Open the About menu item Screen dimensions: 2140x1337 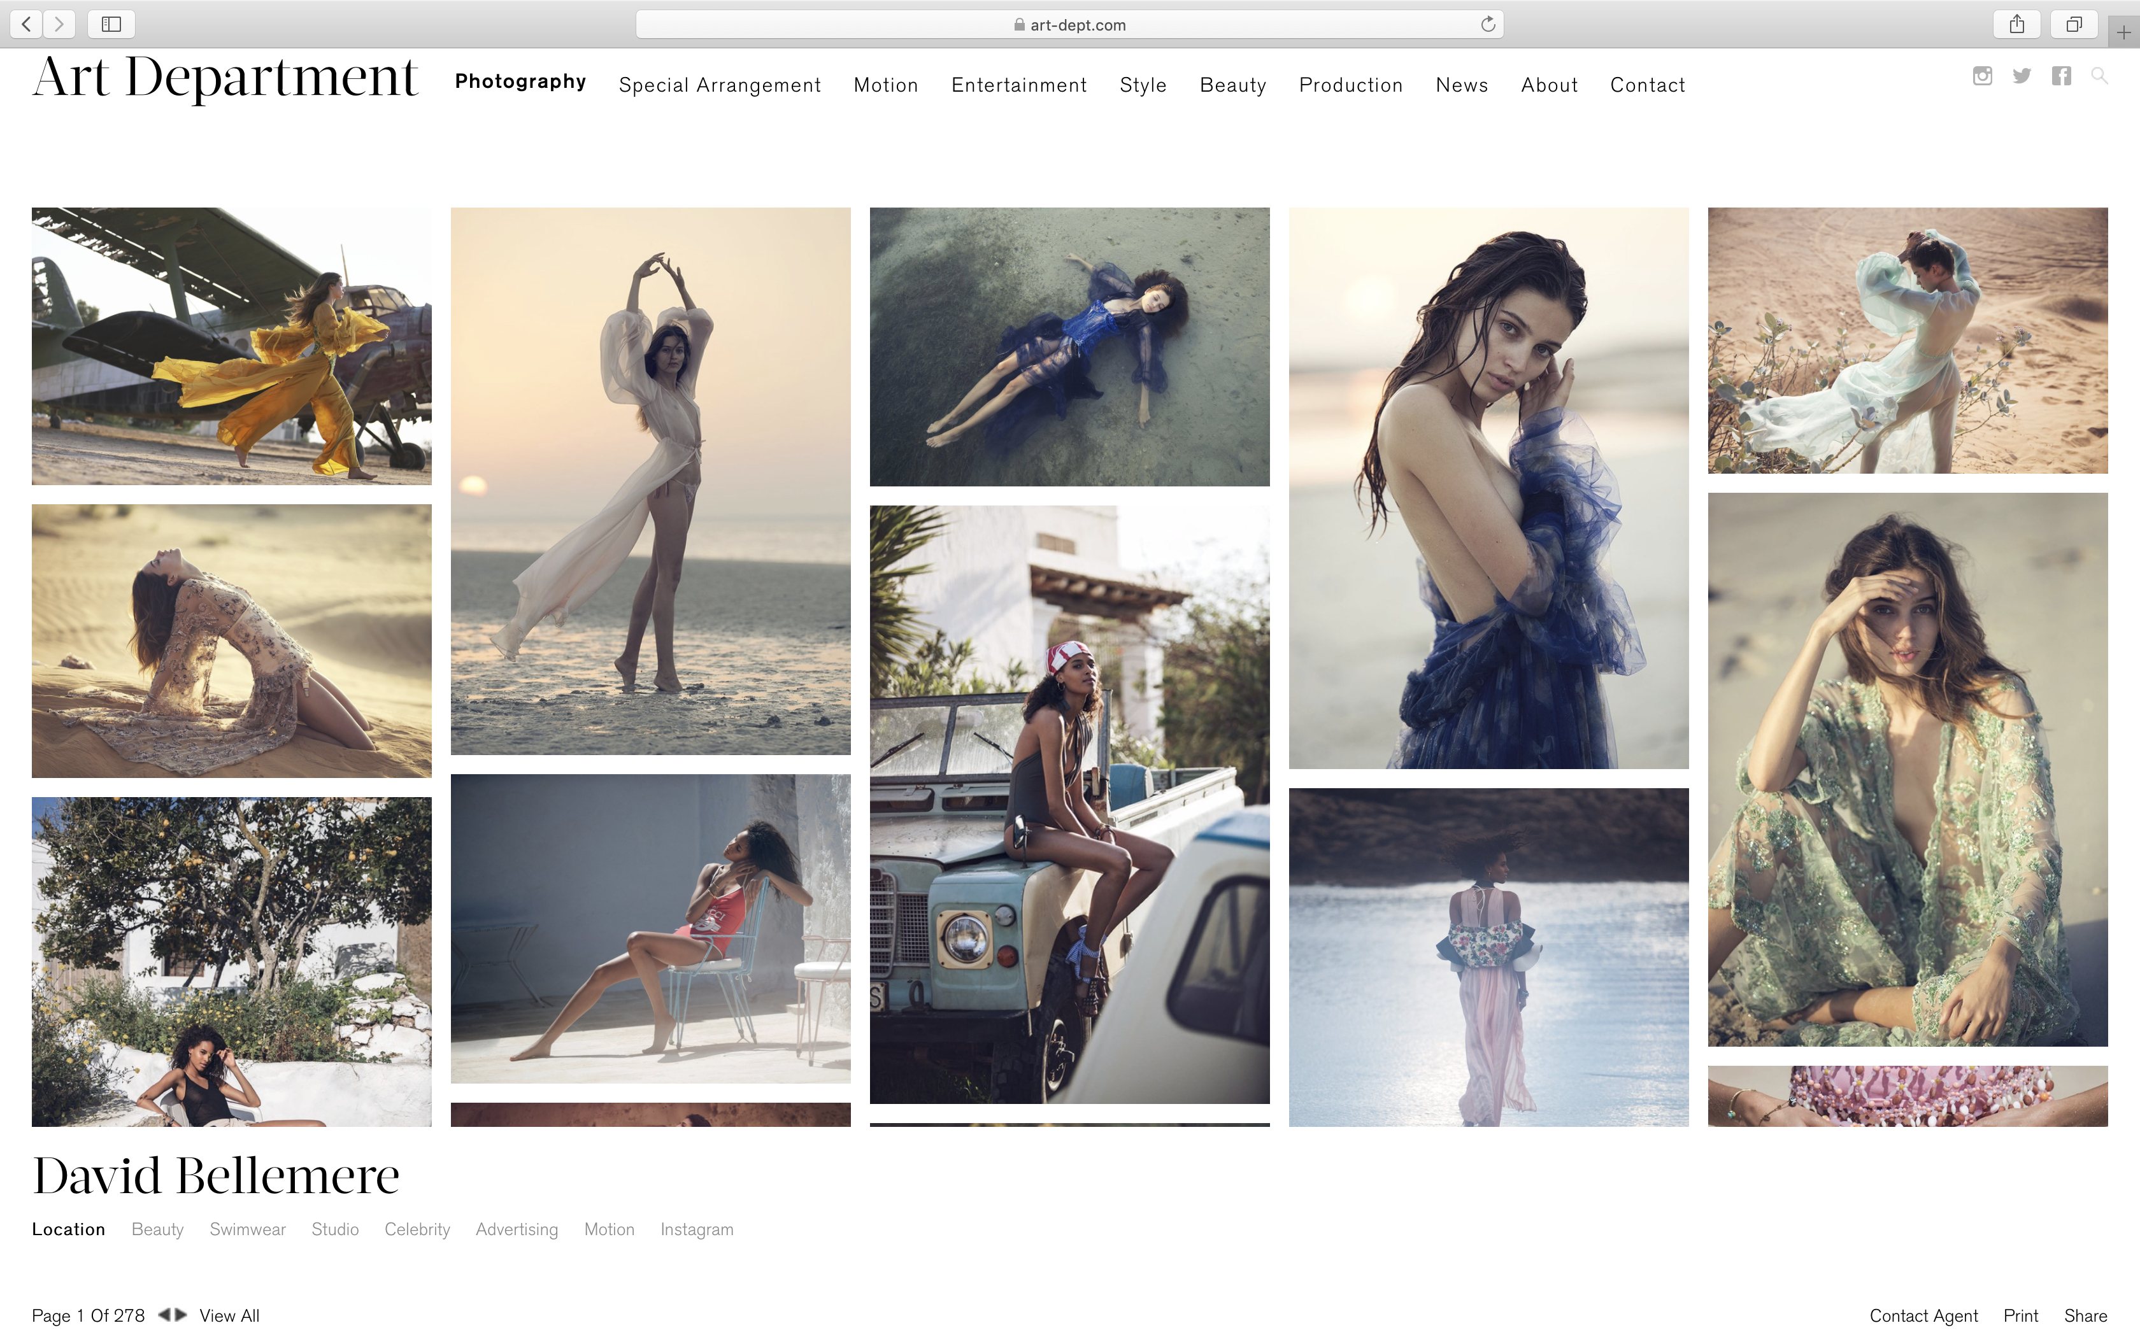[1550, 85]
